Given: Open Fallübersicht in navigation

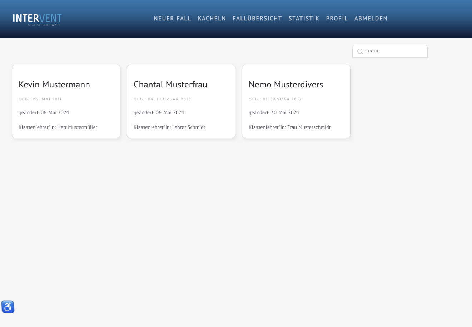Looking at the screenshot, I should [257, 19].
